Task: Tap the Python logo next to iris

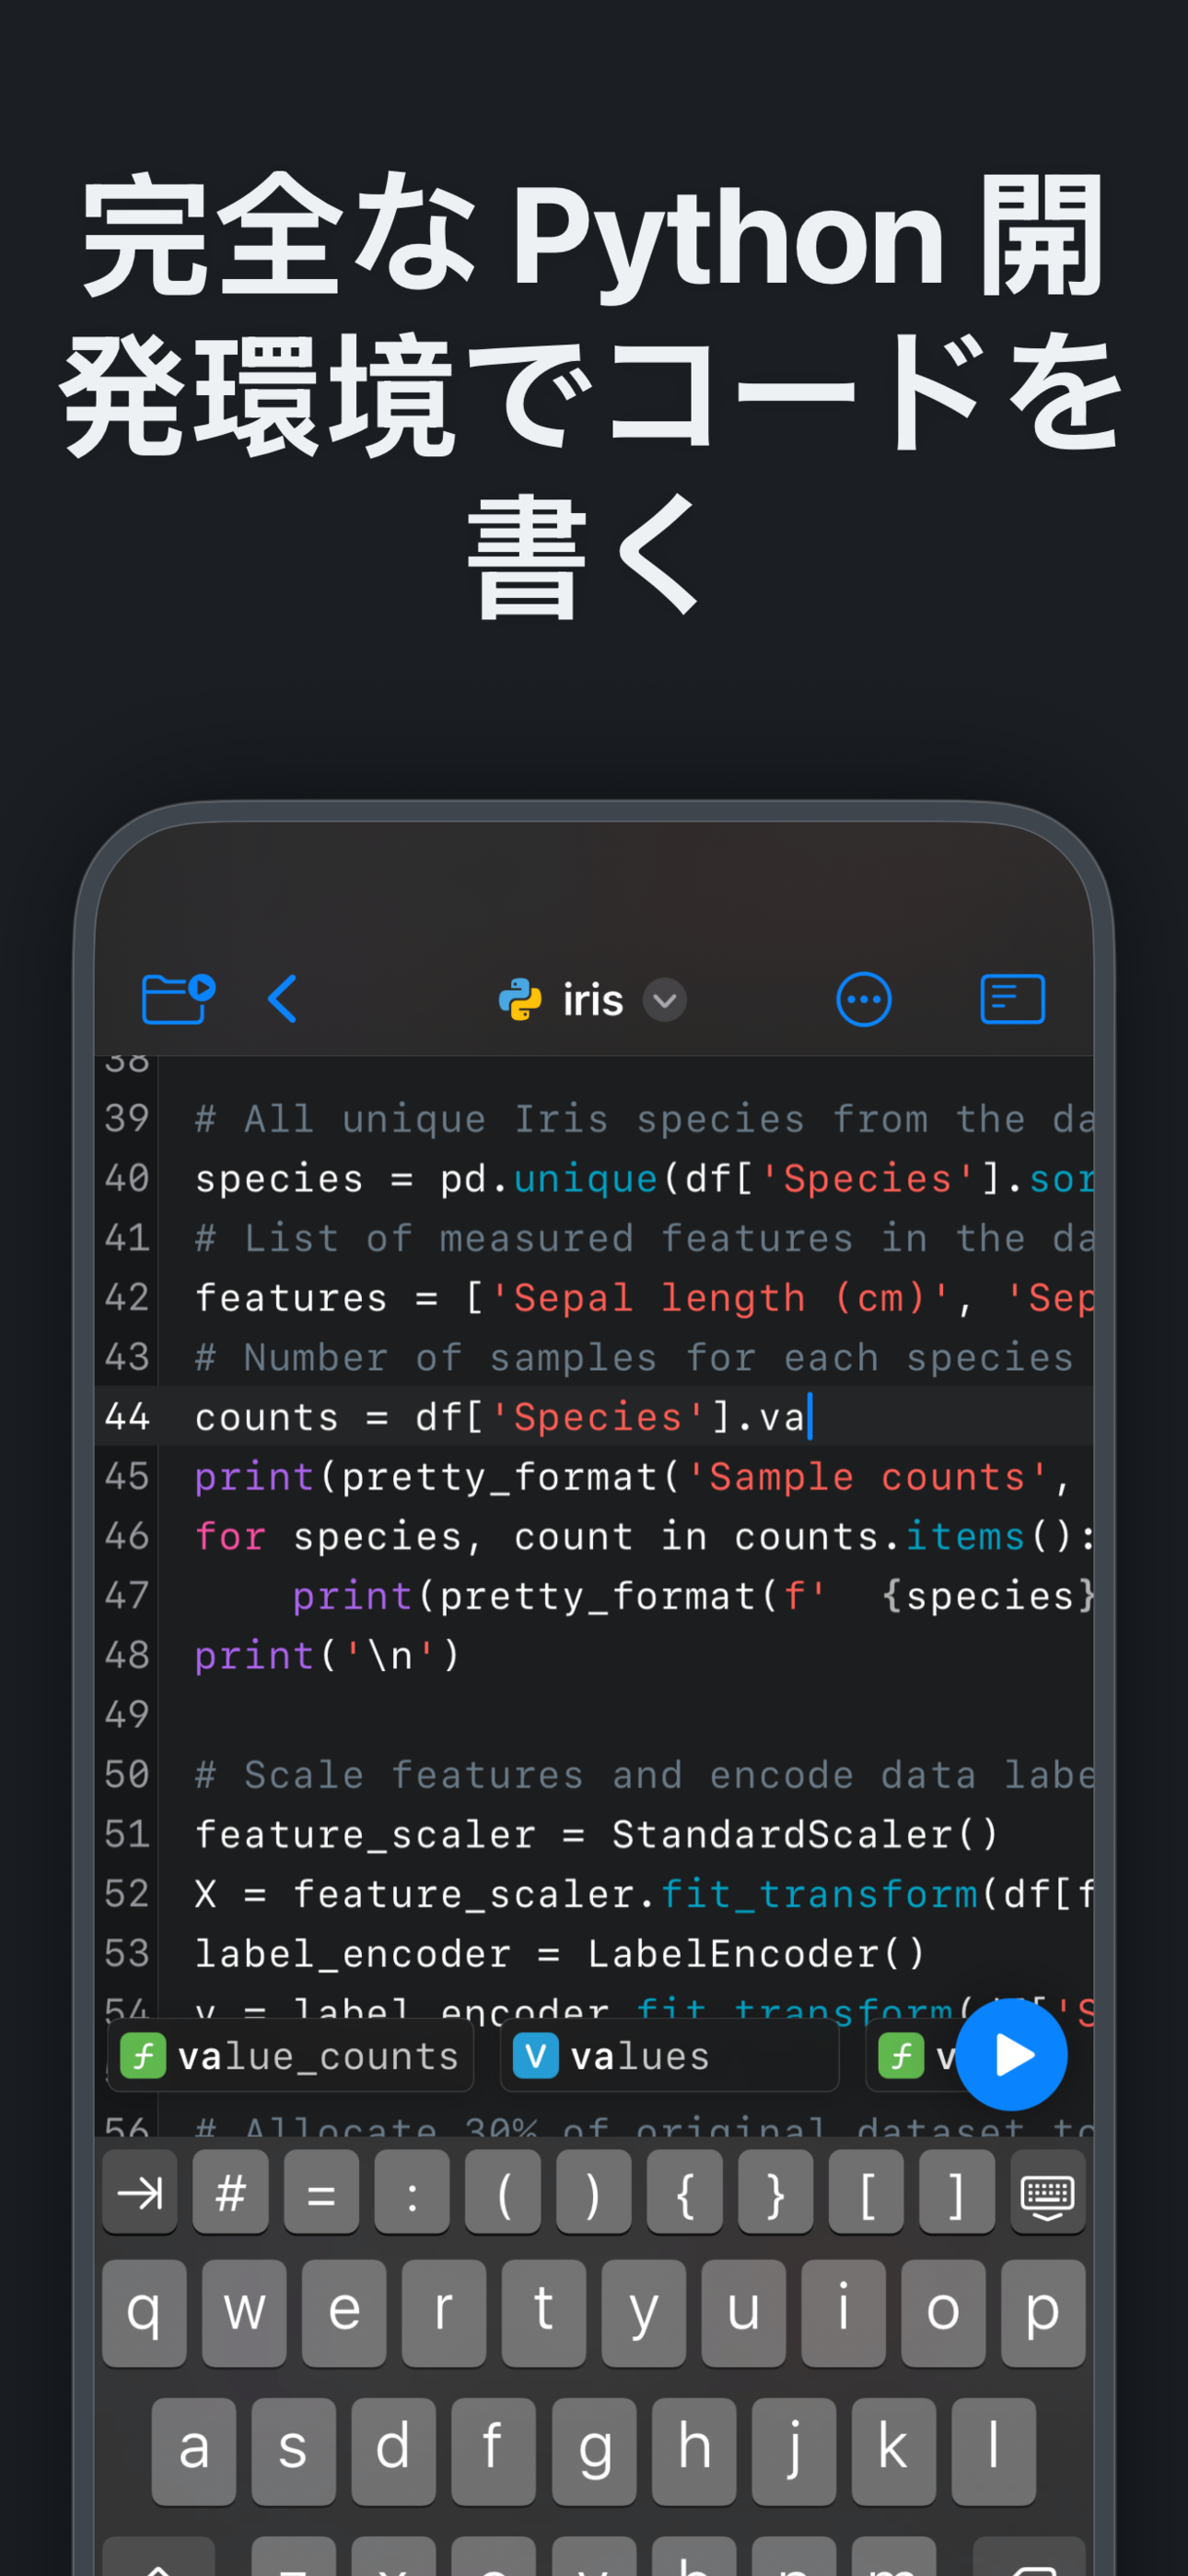Action: point(520,1000)
